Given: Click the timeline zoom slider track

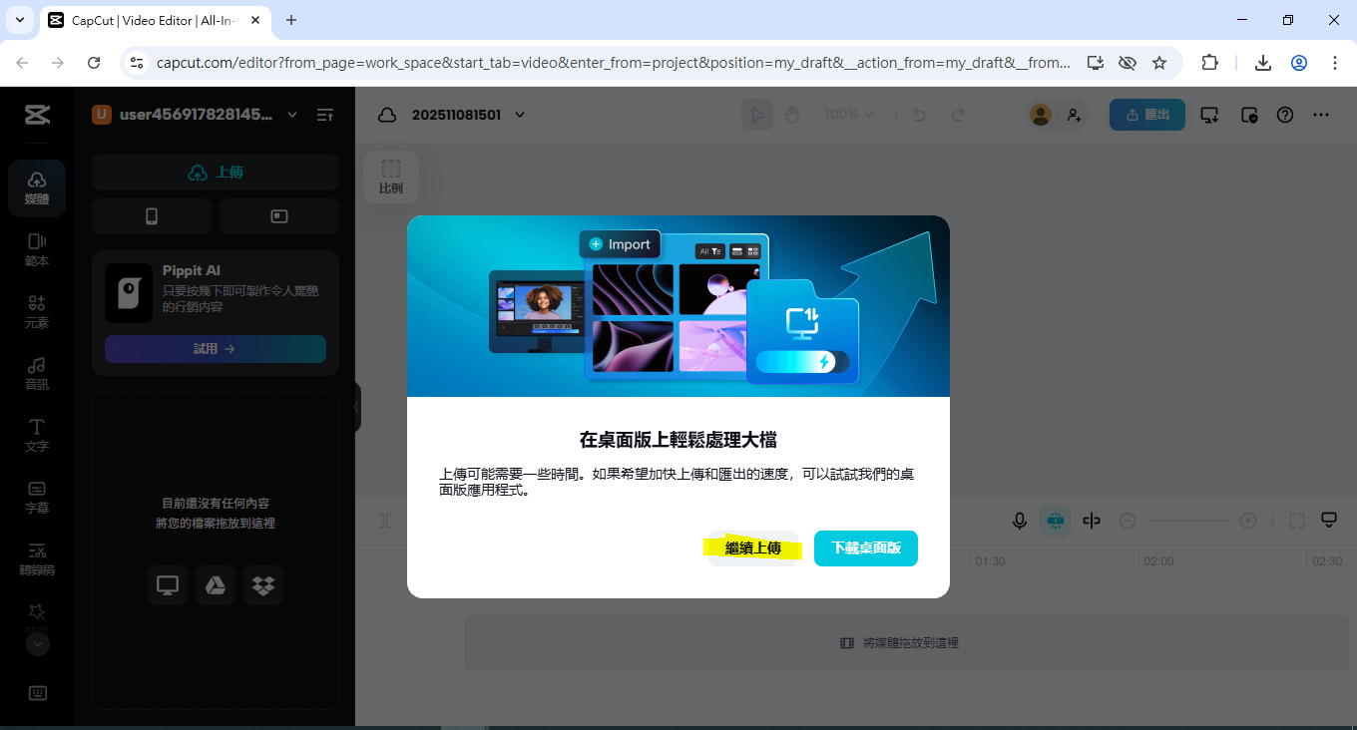Looking at the screenshot, I should pyautogui.click(x=1187, y=521).
